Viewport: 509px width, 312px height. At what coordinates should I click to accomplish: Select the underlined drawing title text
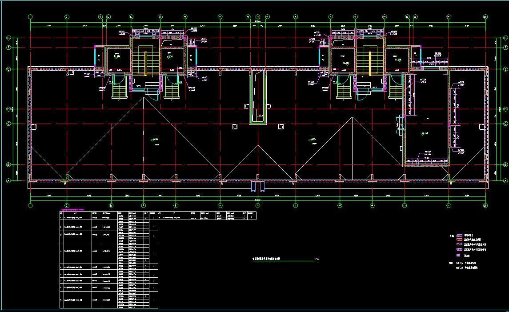click(x=277, y=258)
